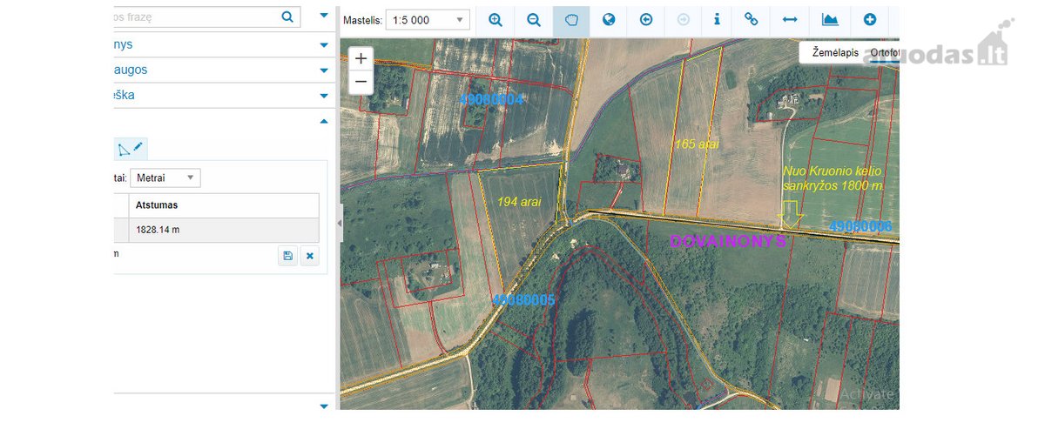Go to previous map view arrow

pyautogui.click(x=646, y=20)
